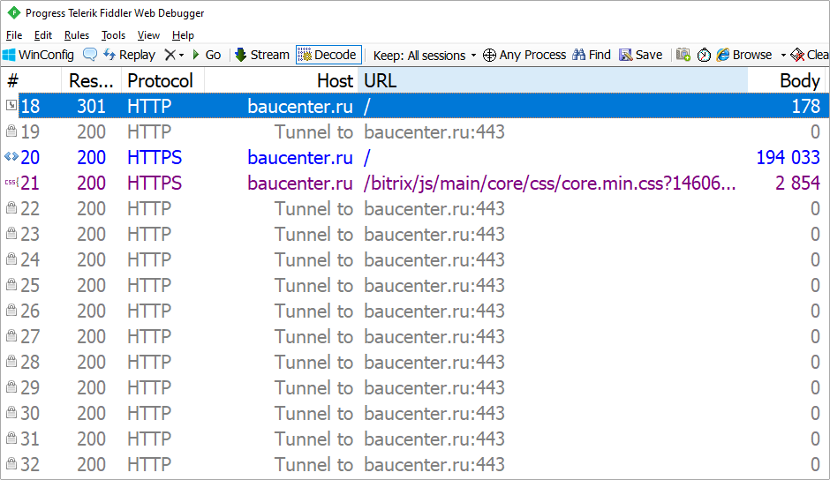The height and width of the screenshot is (480, 830).
Task: Select tunnel session 30
Action: (x=415, y=413)
